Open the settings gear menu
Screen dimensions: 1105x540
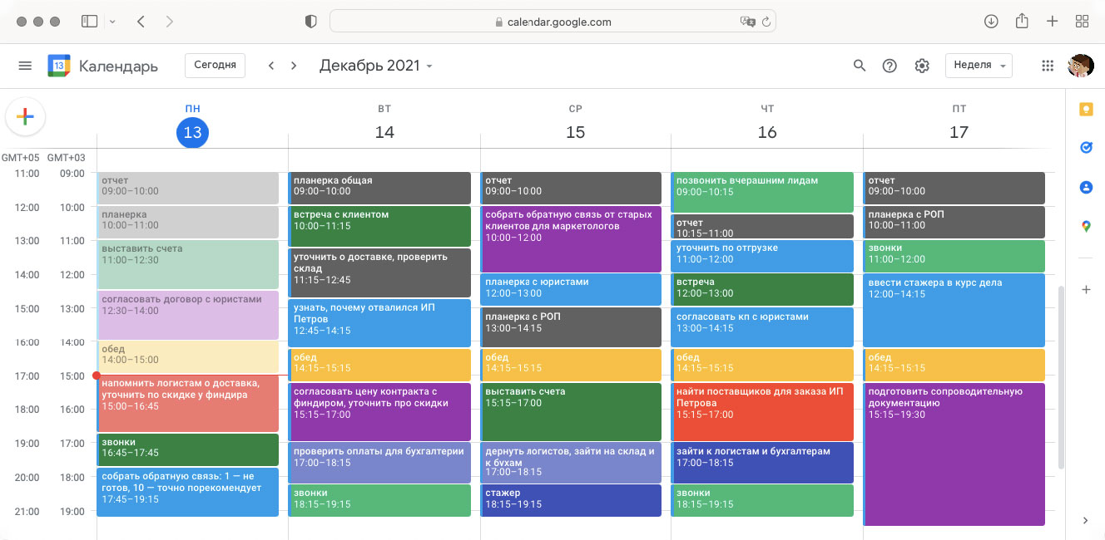tap(921, 66)
